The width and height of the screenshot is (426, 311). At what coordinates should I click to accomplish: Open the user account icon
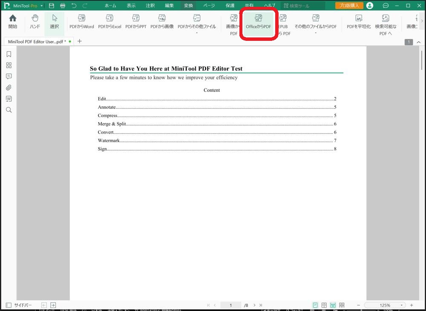click(369, 6)
